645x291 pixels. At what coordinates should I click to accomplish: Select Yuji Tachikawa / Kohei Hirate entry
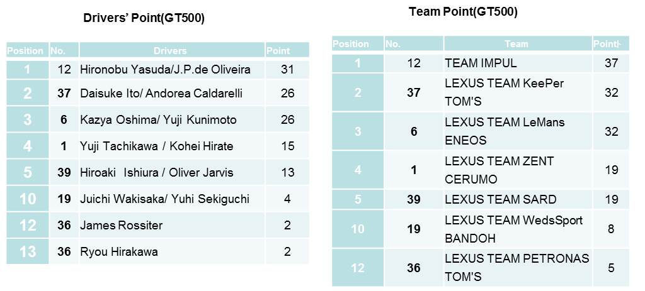(x=156, y=146)
